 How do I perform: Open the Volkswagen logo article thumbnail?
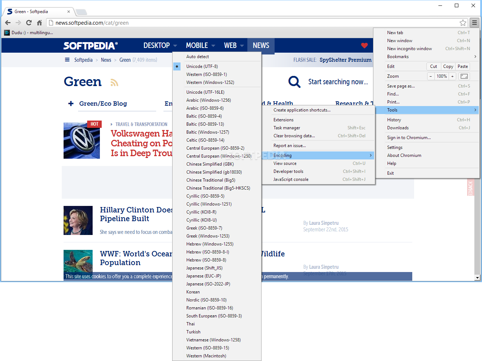click(x=82, y=141)
